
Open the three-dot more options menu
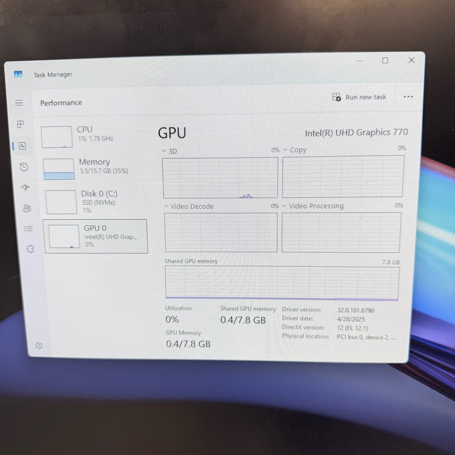(x=408, y=97)
